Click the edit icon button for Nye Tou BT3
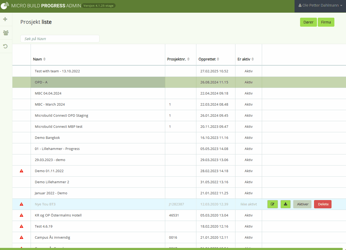Viewport: 346px width, 250px height. point(273,204)
